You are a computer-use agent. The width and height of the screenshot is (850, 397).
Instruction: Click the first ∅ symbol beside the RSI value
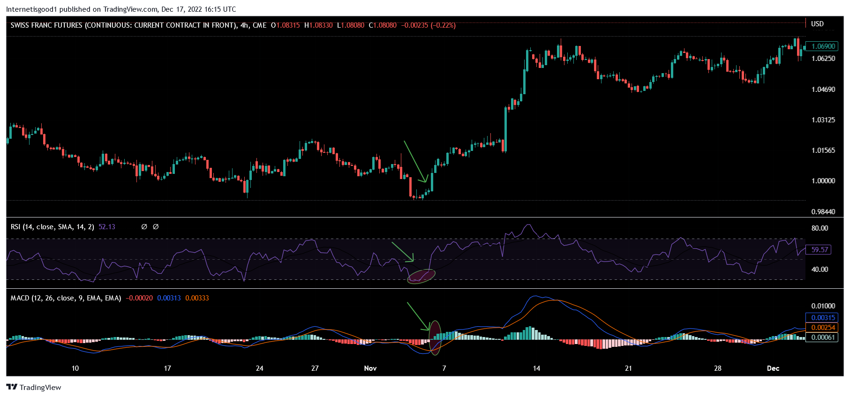(x=144, y=227)
